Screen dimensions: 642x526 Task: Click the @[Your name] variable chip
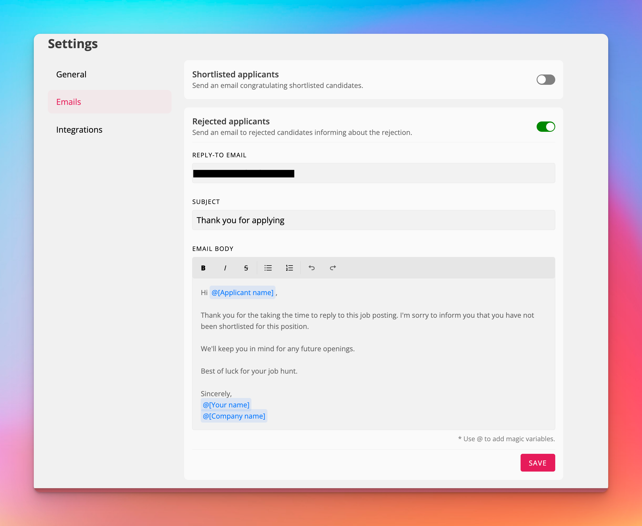(226, 405)
